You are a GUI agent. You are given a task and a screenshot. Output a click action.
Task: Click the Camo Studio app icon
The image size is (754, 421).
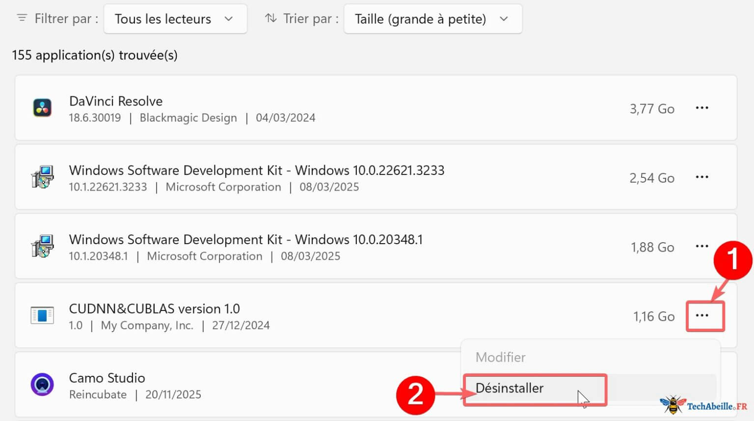[x=42, y=384]
